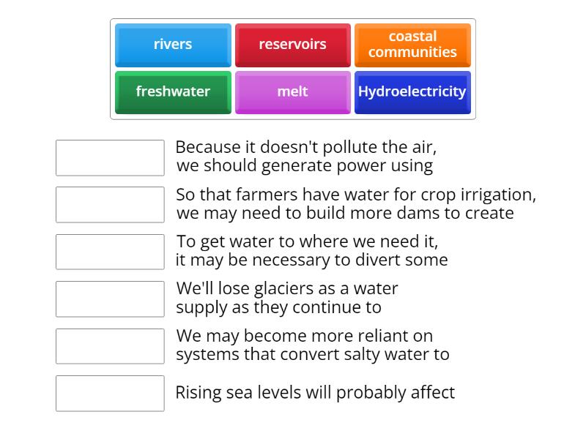Viewport: 586px width, 439px height.
Task: Click the green 'freshwater' tile
Action: pyautogui.click(x=172, y=92)
